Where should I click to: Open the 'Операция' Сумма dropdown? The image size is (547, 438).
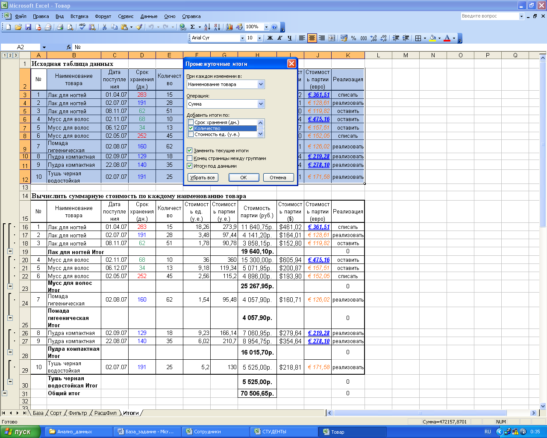pos(261,104)
